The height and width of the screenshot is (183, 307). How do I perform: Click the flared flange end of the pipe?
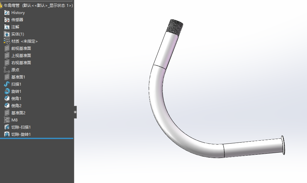click(283, 145)
